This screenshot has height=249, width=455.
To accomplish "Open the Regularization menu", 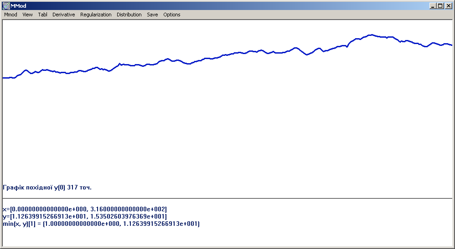I will (x=96, y=15).
